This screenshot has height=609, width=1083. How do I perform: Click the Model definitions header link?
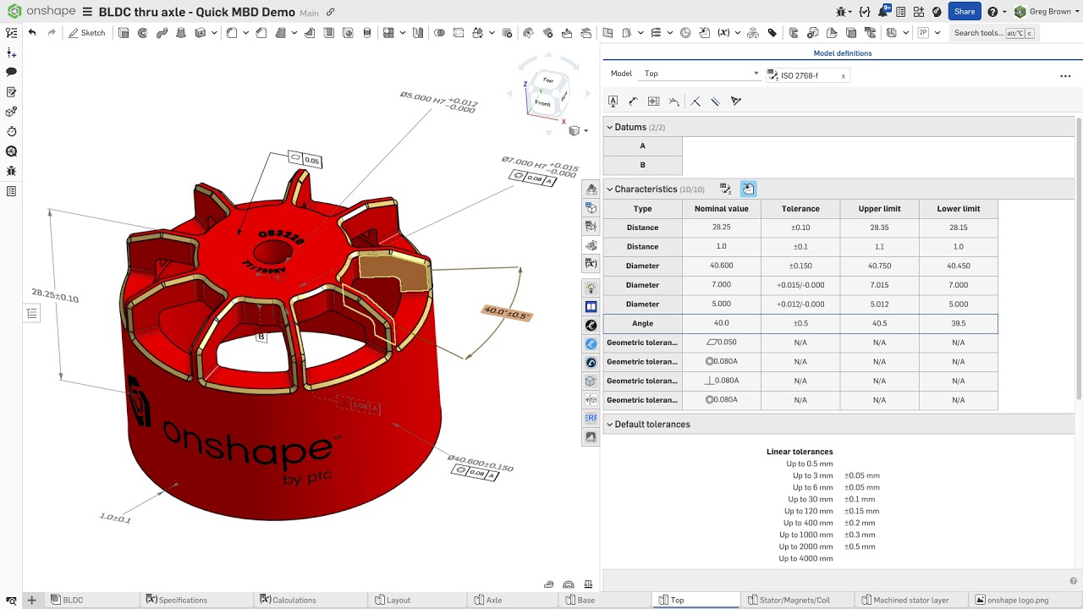coord(843,53)
